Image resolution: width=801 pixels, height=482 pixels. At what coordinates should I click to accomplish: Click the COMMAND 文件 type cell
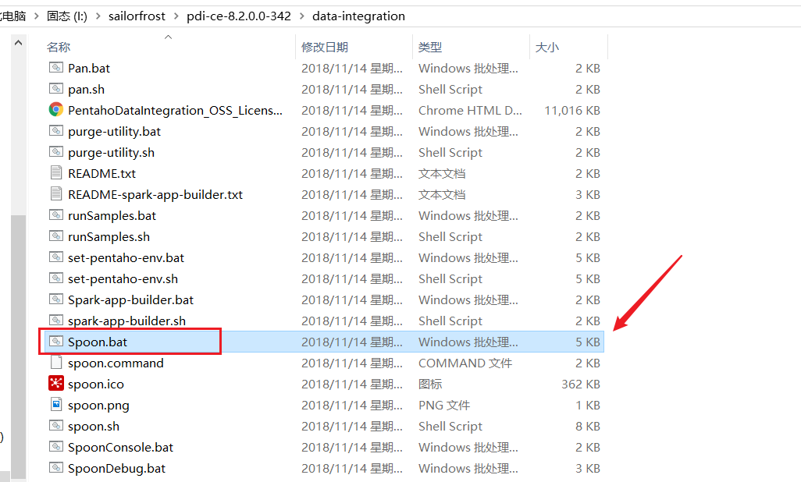coord(465,363)
